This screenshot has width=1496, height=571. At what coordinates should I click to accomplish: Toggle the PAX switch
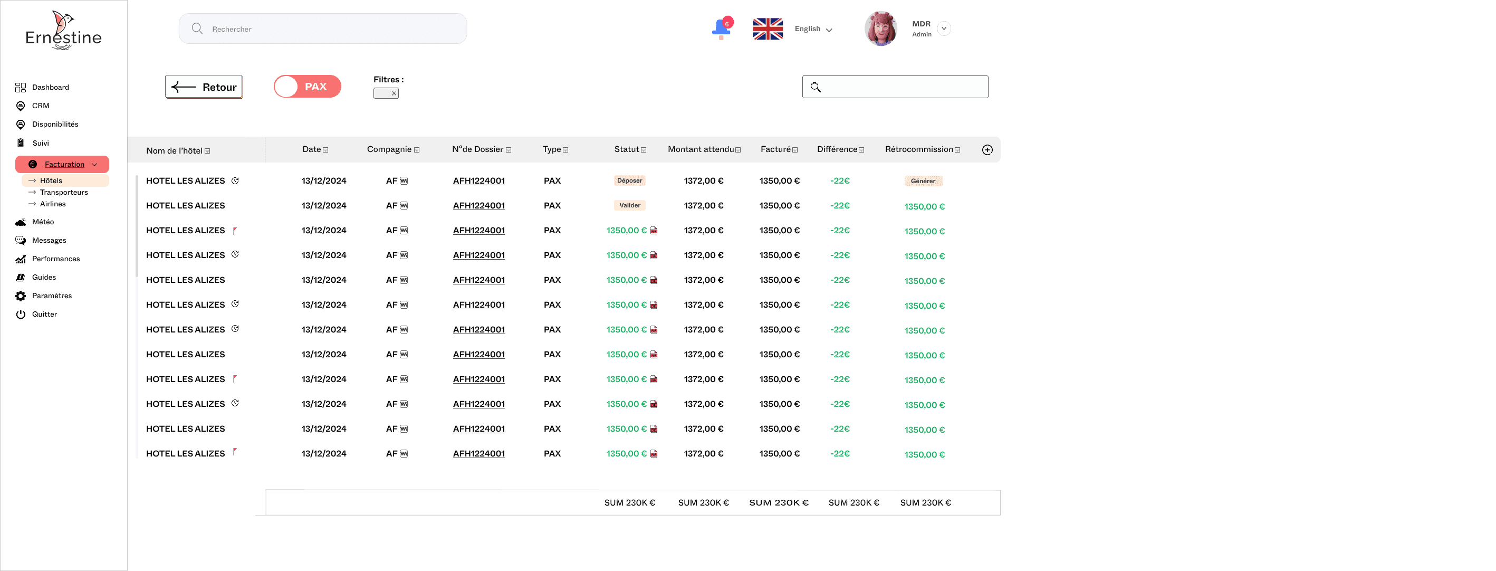pos(307,87)
